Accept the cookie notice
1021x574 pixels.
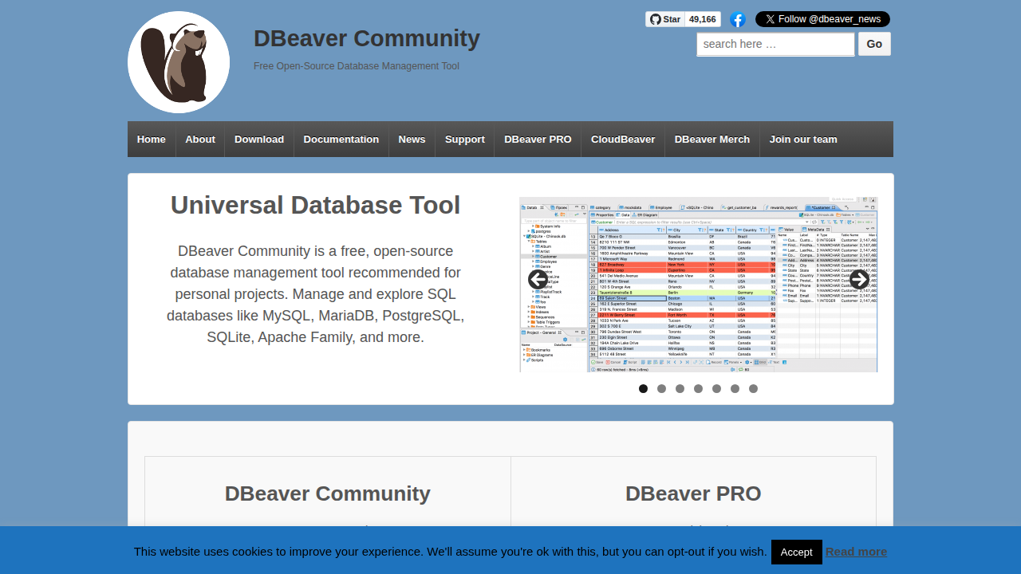point(796,552)
